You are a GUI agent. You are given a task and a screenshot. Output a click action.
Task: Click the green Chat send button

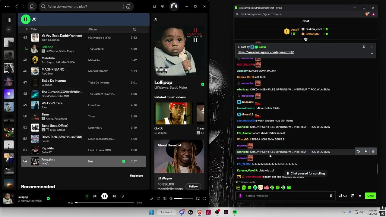click(370, 196)
